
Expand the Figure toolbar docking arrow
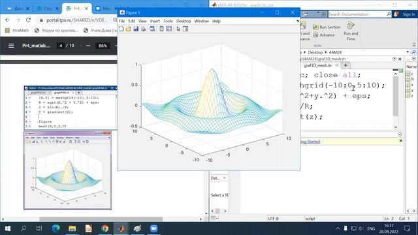click(x=298, y=21)
